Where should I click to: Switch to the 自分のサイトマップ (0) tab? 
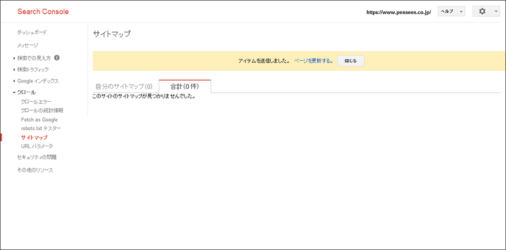[x=124, y=86]
